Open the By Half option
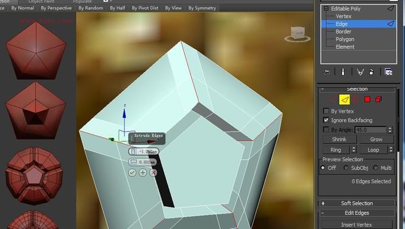This screenshot has width=405, height=229. 117,8
